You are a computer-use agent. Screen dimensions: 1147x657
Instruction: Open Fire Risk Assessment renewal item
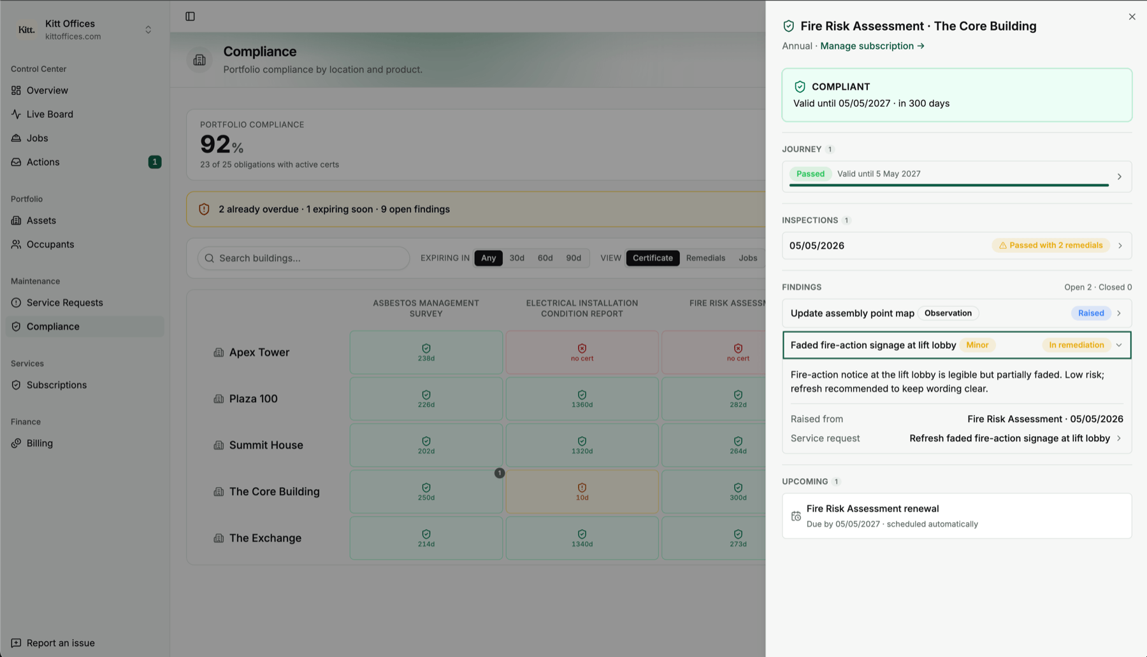tap(957, 516)
